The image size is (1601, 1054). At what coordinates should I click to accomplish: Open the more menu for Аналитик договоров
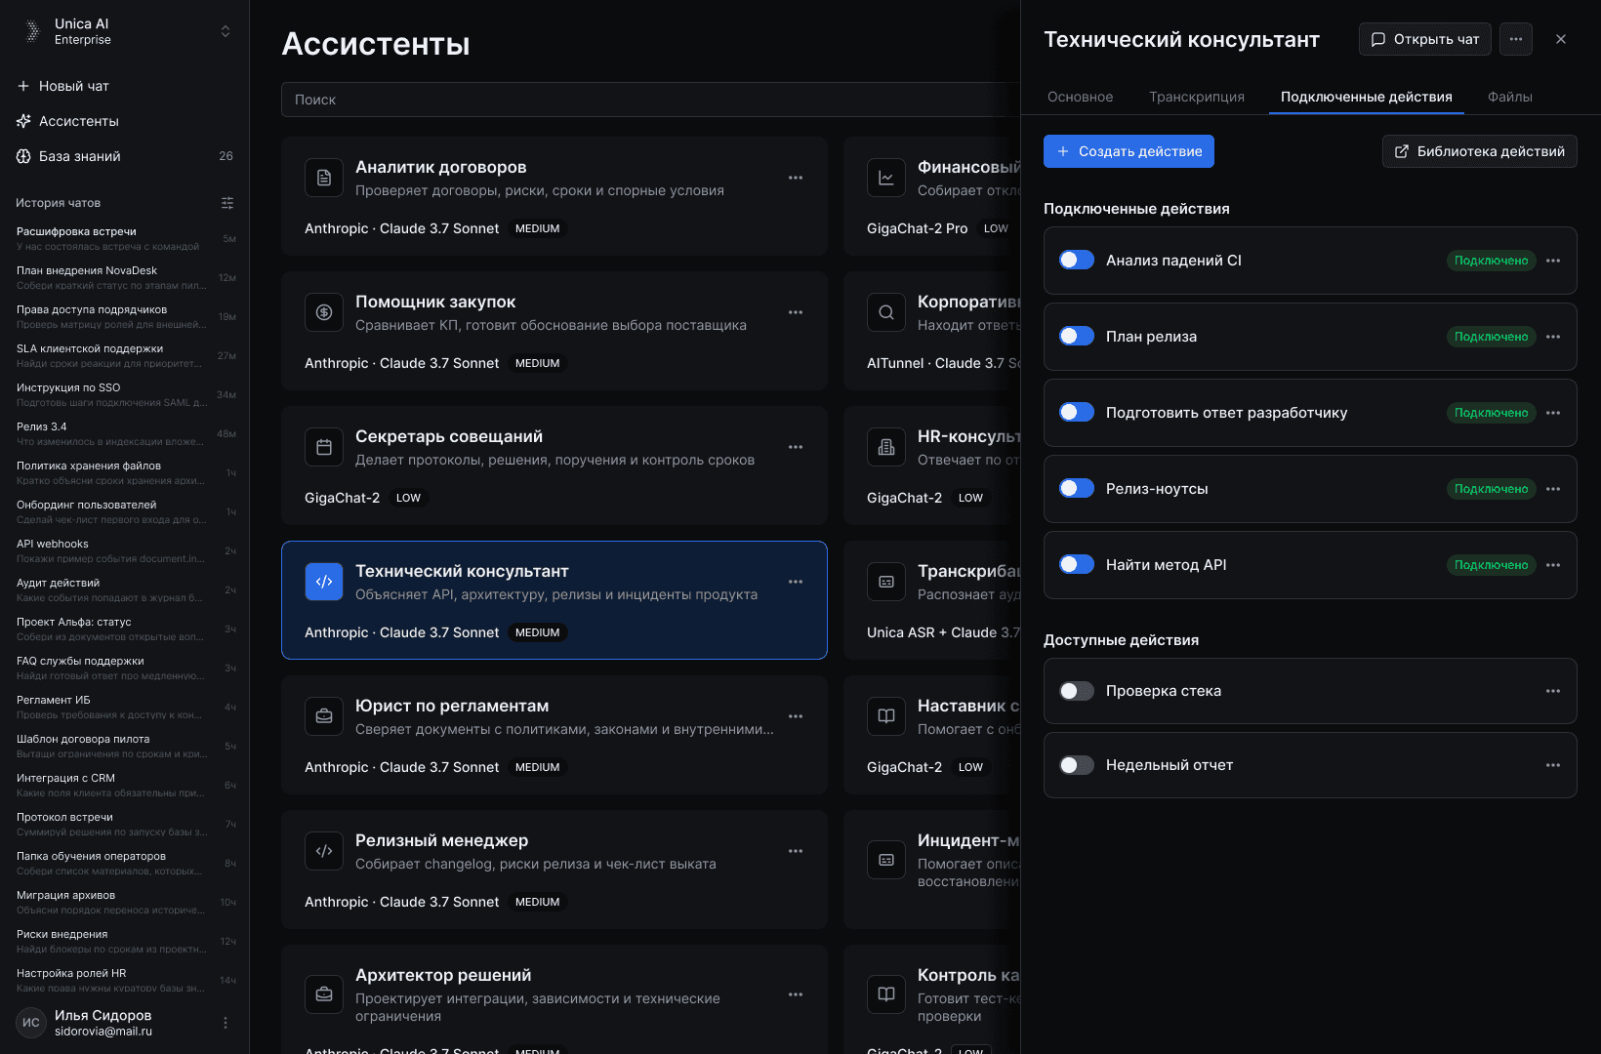(796, 178)
